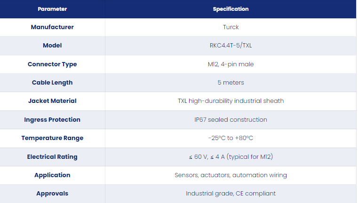Click the Turck manufacturer value
Viewport: 358px width, 203px height.
coord(231,27)
